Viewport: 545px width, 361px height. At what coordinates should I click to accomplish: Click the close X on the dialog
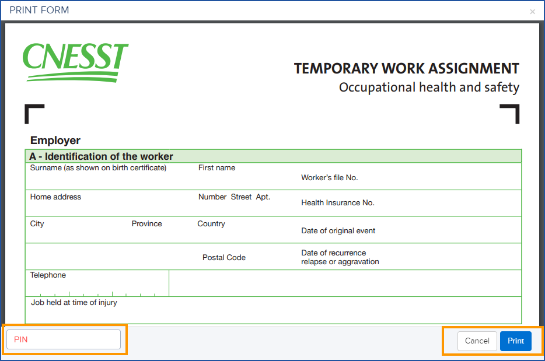click(532, 11)
